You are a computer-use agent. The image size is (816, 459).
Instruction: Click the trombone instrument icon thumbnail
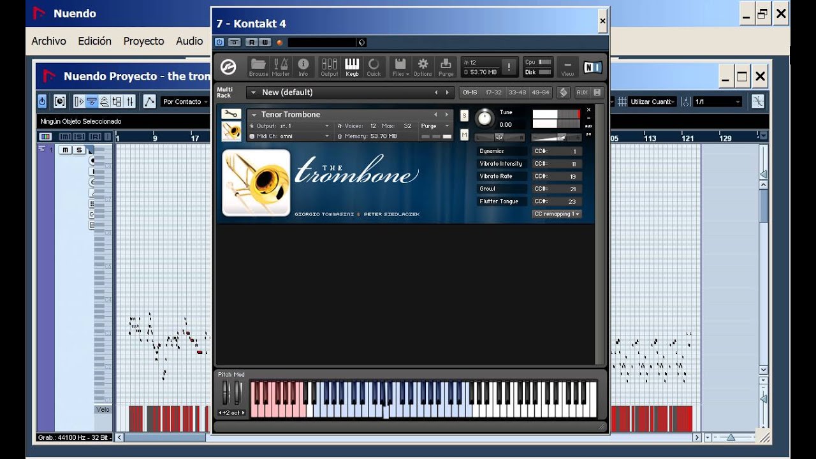pyautogui.click(x=231, y=131)
